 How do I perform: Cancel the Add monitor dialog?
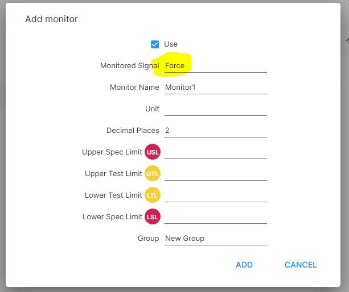pos(301,265)
